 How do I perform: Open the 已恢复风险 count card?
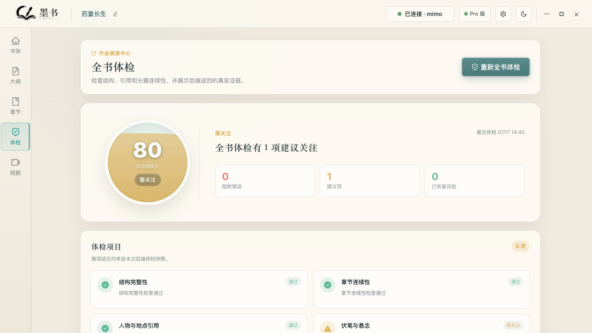point(474,181)
